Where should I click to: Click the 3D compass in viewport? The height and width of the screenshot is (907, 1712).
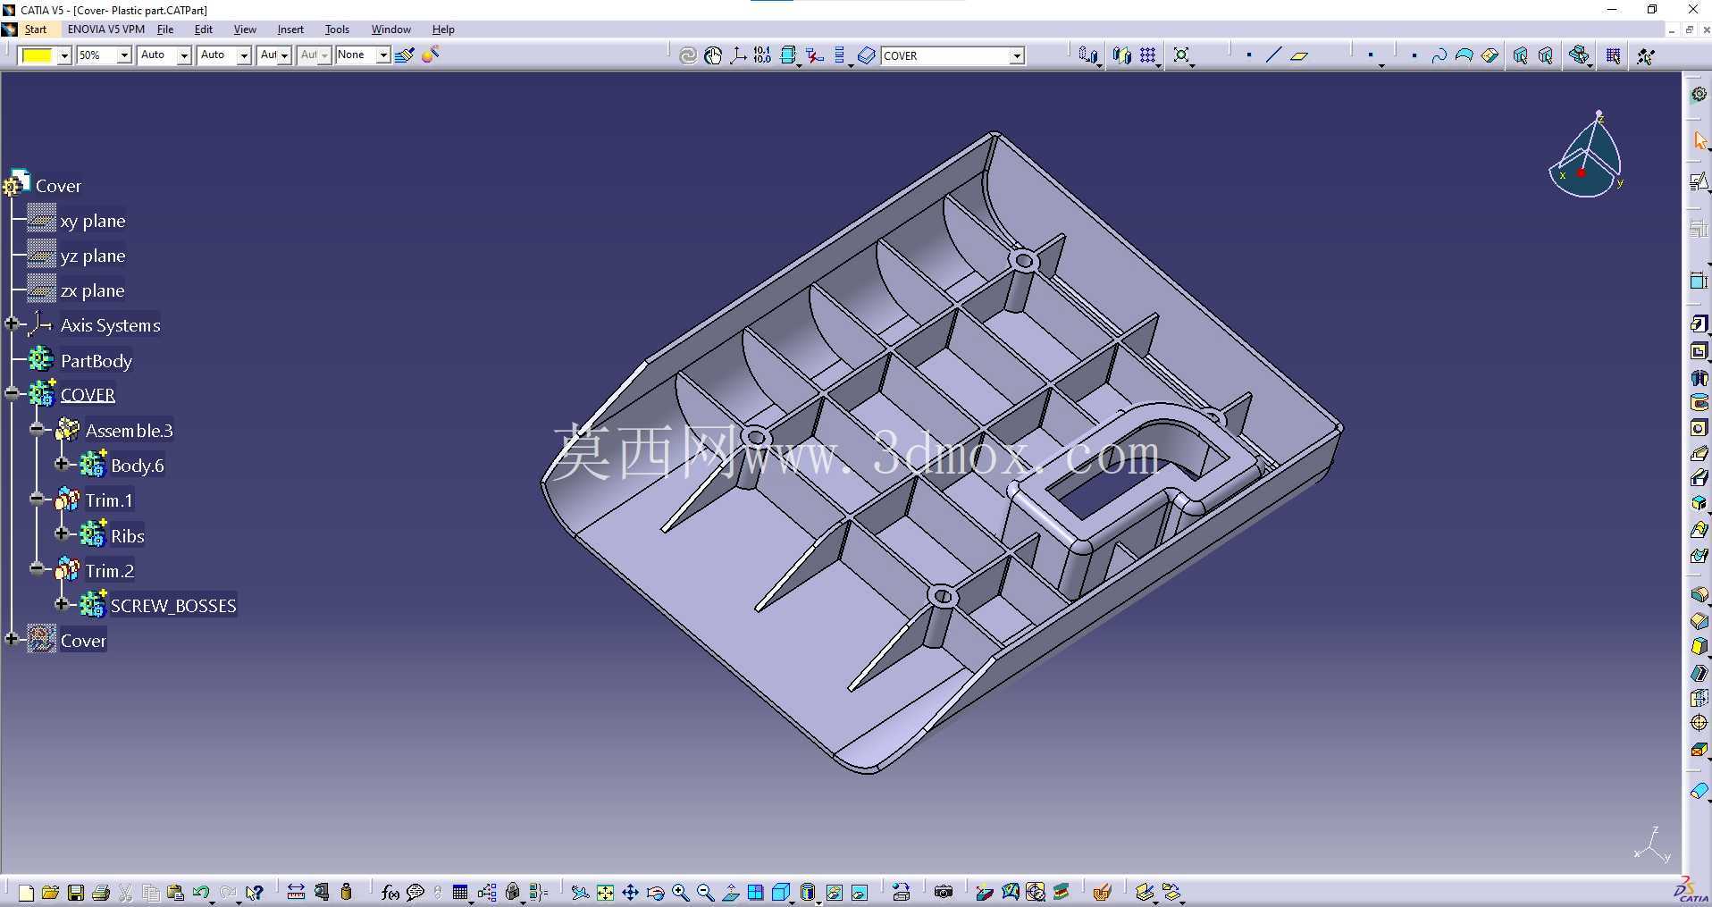(x=1587, y=156)
